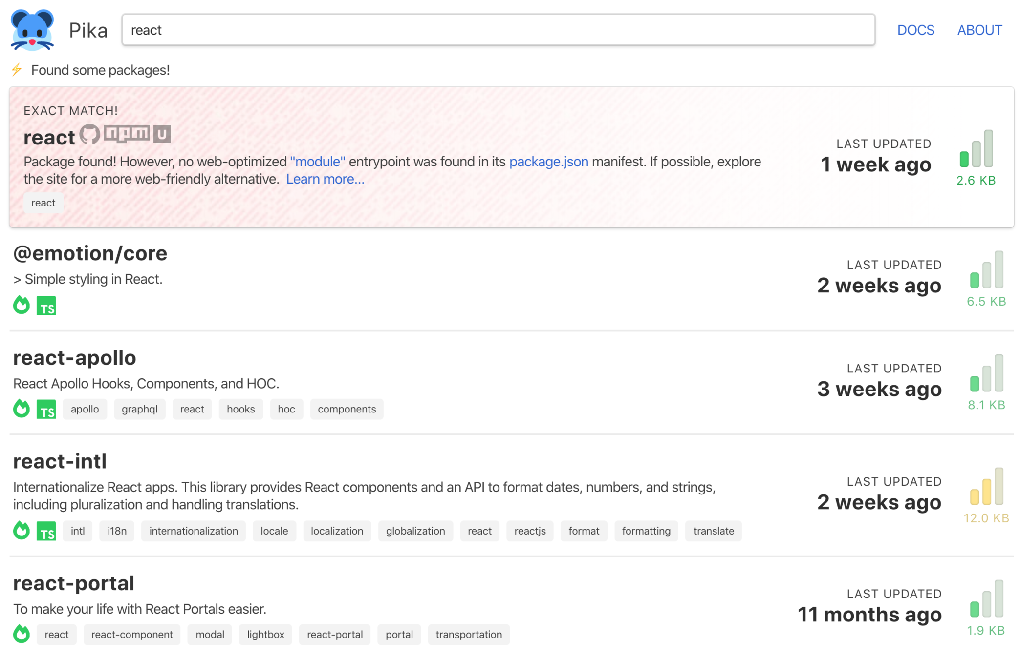Viewport: 1020px width, 659px height.
Task: Open the ABOUT page
Action: [x=979, y=30]
